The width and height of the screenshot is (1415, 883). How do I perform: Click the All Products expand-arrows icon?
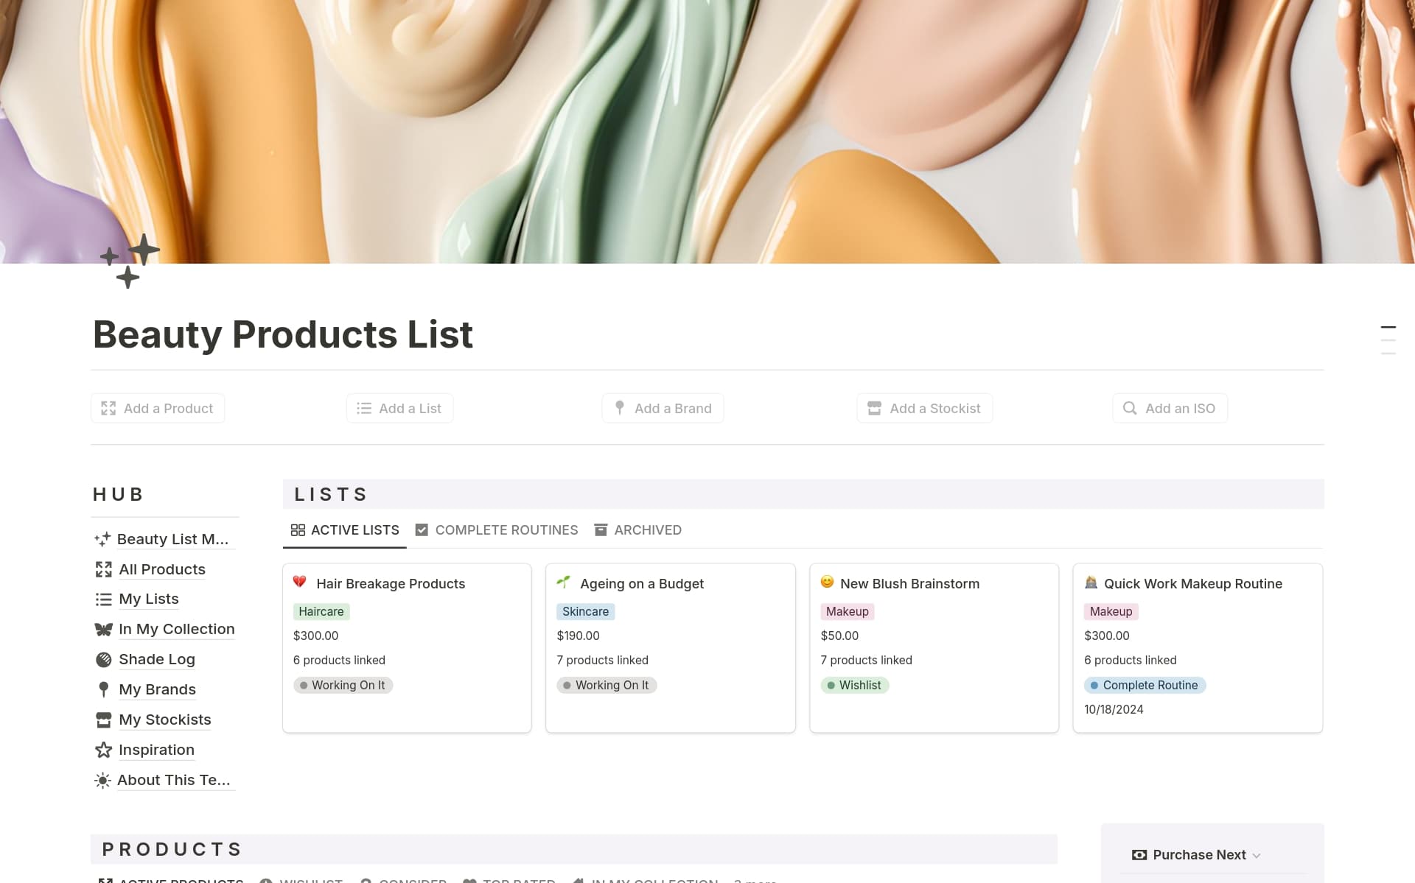104,569
